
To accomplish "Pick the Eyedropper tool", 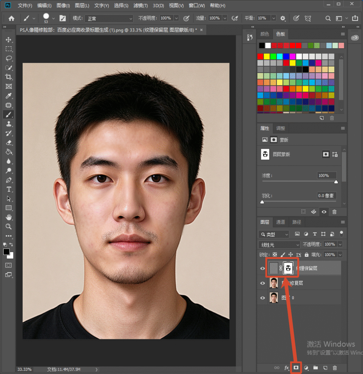I will coord(9,96).
